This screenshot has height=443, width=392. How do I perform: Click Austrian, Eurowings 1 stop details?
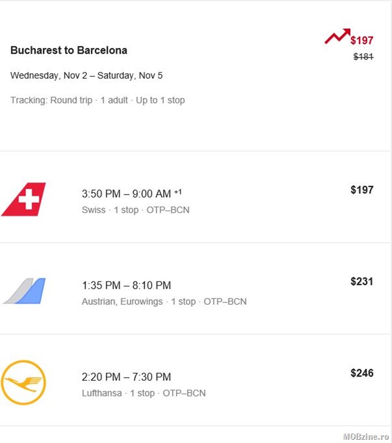tap(164, 301)
